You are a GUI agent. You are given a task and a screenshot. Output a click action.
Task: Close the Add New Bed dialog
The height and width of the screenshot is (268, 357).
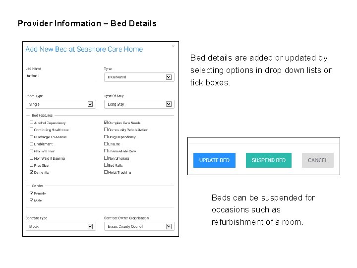point(173,46)
